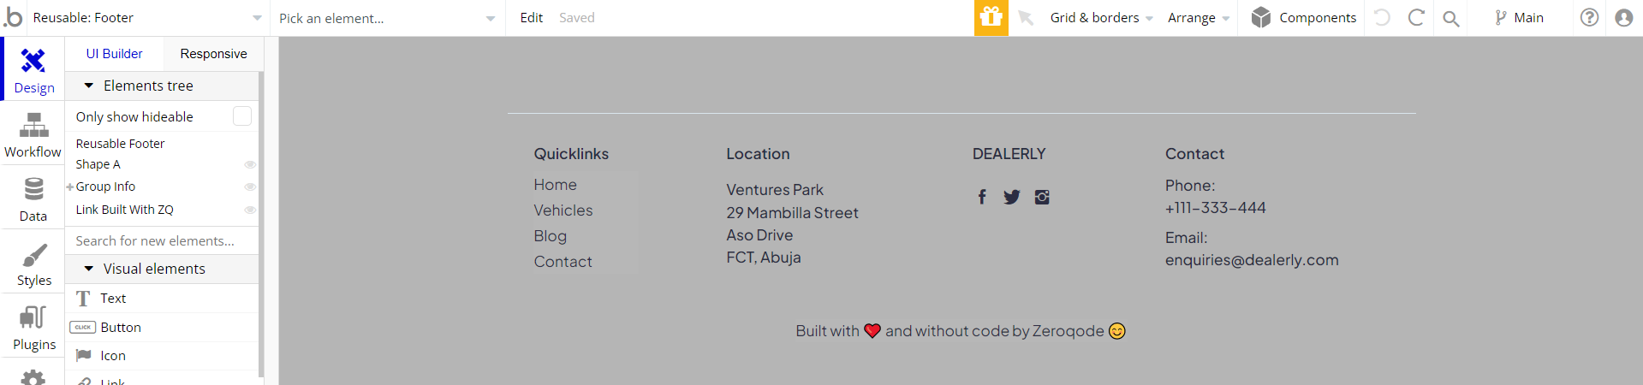Focus the Search for new elements field
Image resolution: width=1643 pixels, height=385 pixels.
[x=162, y=241]
